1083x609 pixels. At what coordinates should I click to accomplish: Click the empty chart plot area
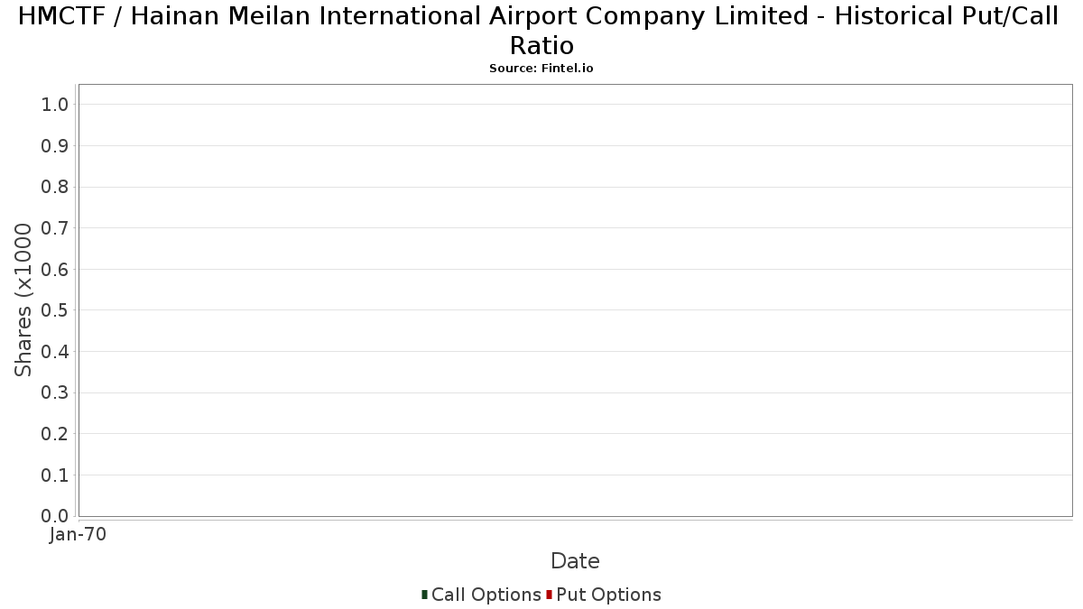coord(575,300)
